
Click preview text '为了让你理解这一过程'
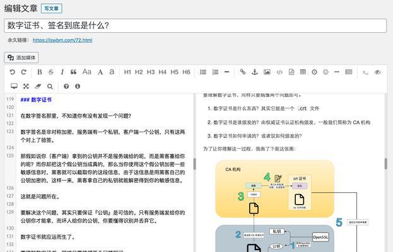(x=227, y=149)
